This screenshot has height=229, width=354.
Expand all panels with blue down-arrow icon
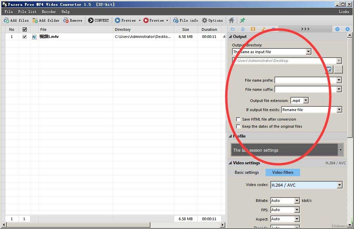(337, 29)
